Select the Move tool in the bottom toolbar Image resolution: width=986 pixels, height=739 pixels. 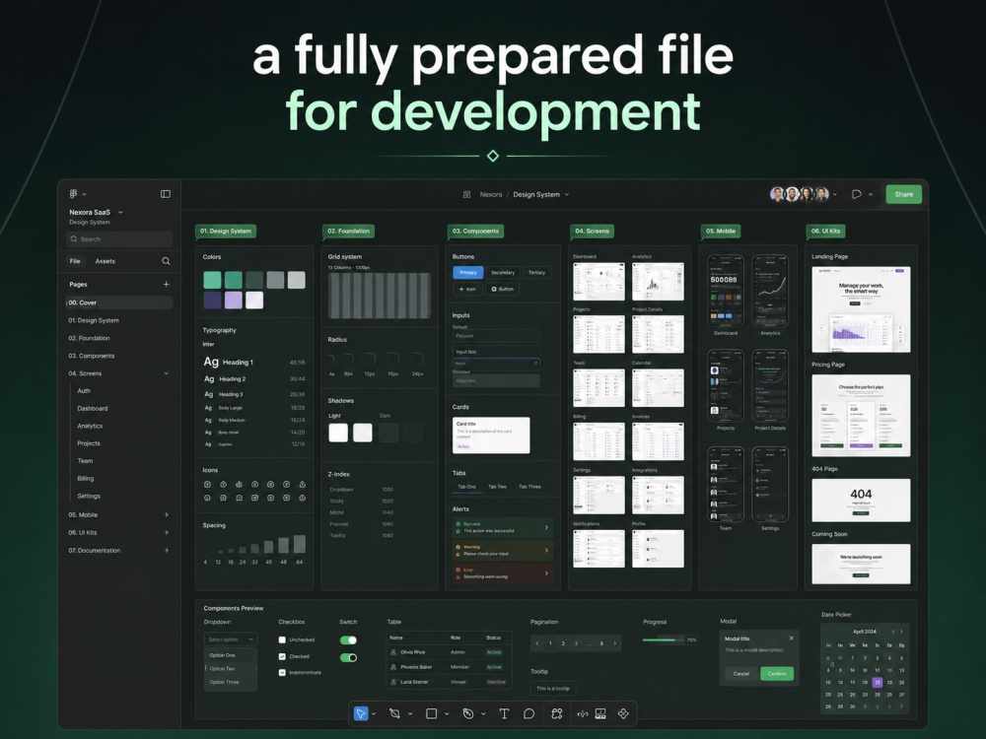click(360, 713)
